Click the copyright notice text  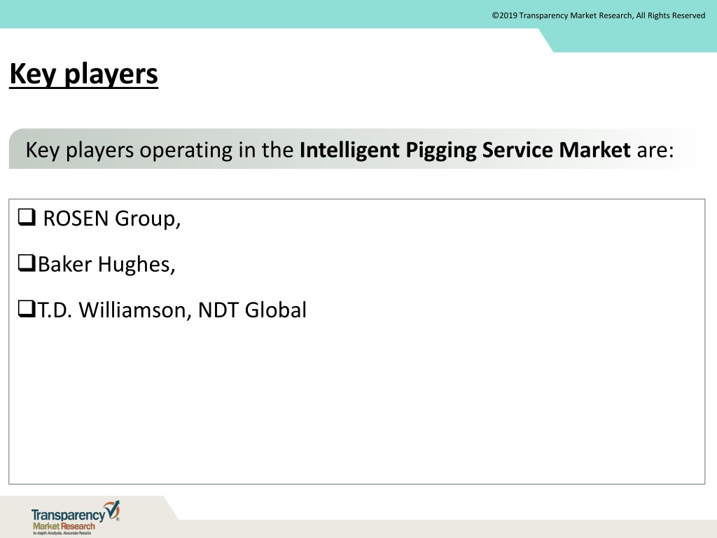click(598, 15)
